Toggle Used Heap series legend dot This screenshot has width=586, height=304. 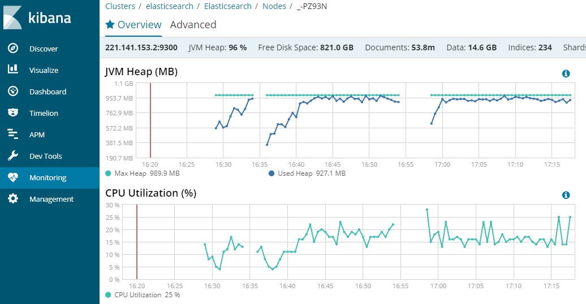pyautogui.click(x=272, y=173)
